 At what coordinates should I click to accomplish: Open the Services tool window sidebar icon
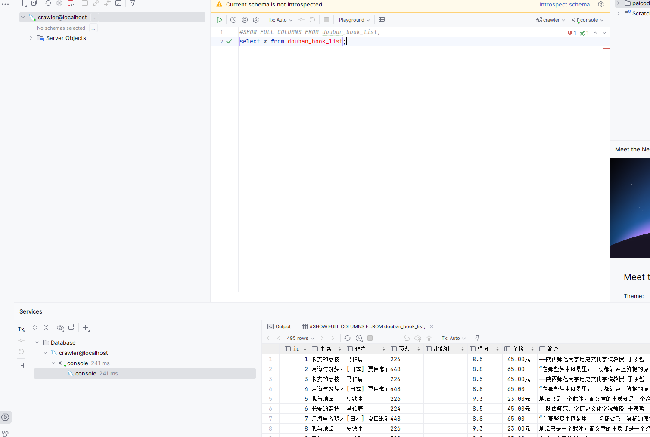tap(5, 417)
